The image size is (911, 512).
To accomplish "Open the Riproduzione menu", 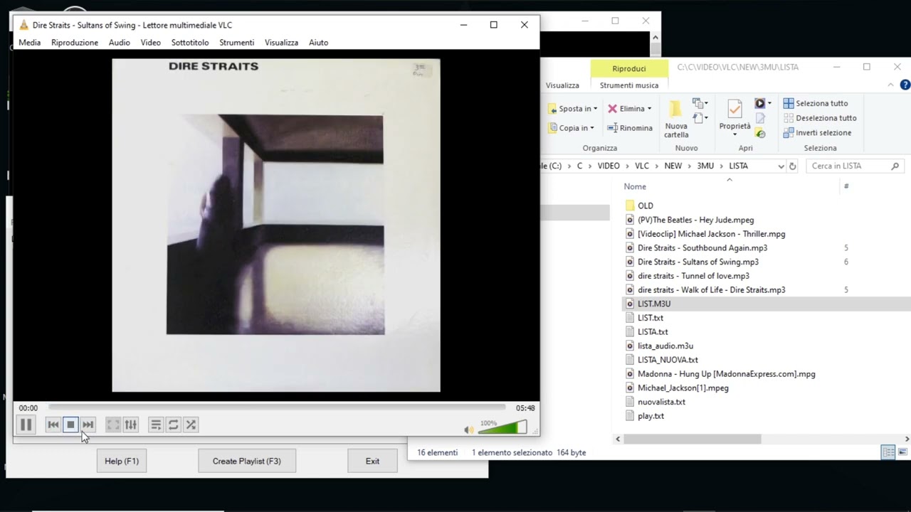I will (x=75, y=43).
